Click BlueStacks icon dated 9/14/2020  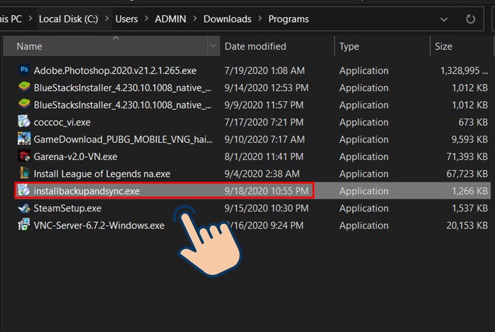24,87
